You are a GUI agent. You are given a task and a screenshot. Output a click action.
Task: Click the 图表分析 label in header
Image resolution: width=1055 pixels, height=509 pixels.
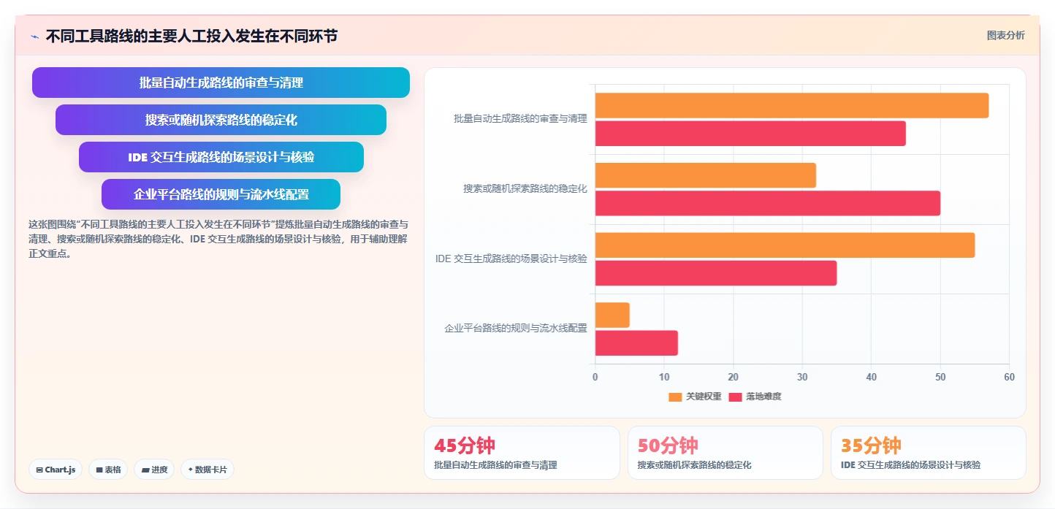pos(1005,35)
